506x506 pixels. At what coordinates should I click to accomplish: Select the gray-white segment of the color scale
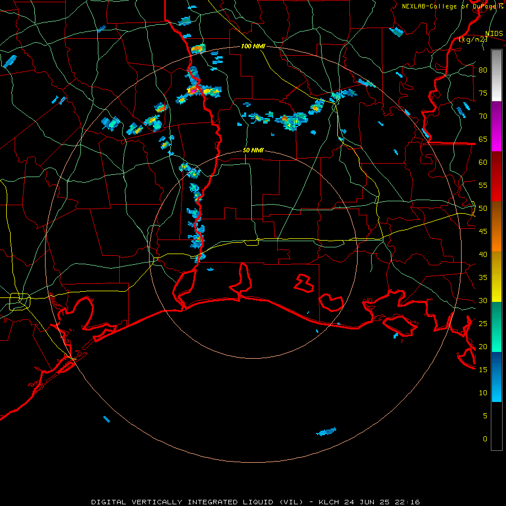[x=496, y=75]
